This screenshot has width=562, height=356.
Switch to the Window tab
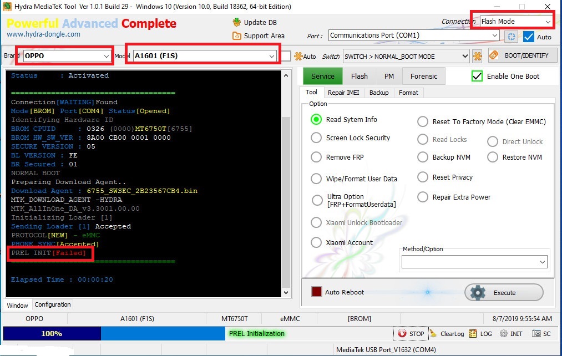click(17, 305)
